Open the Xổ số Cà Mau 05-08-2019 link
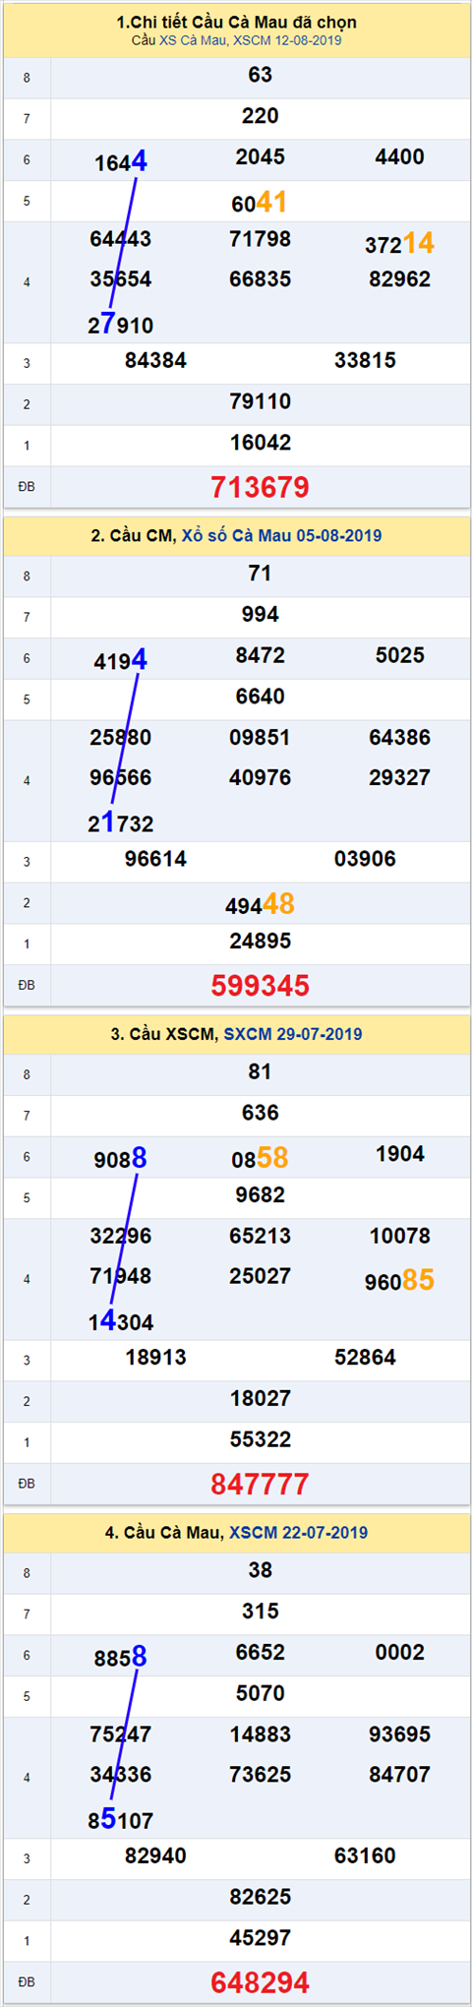 pyautogui.click(x=281, y=536)
